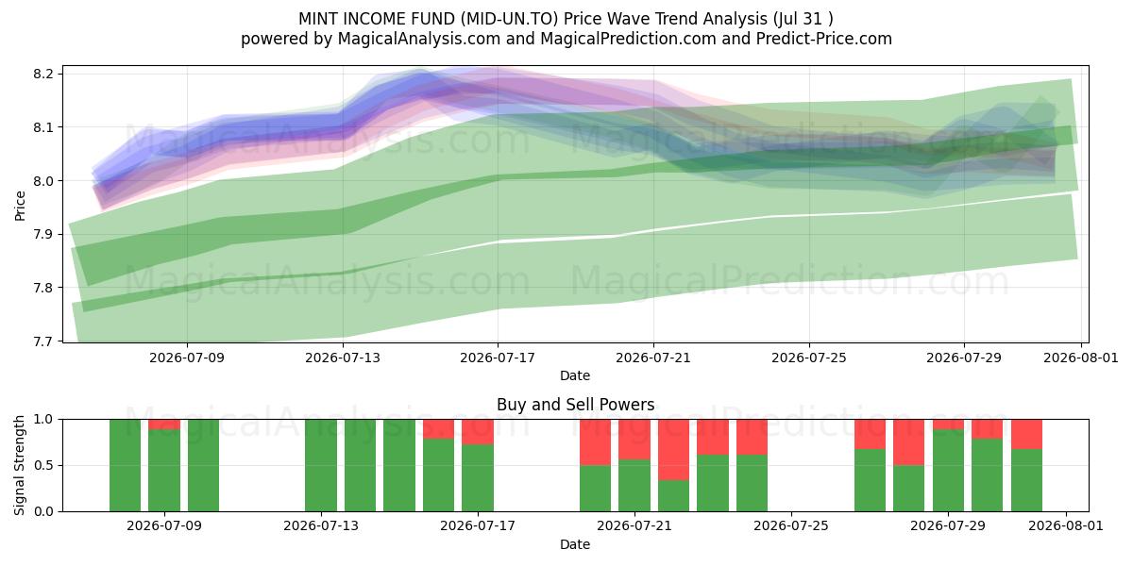Click the chart title mentioning MINT INCOME FUND
Viewport: 1133px width, 566px height.
coord(566,18)
